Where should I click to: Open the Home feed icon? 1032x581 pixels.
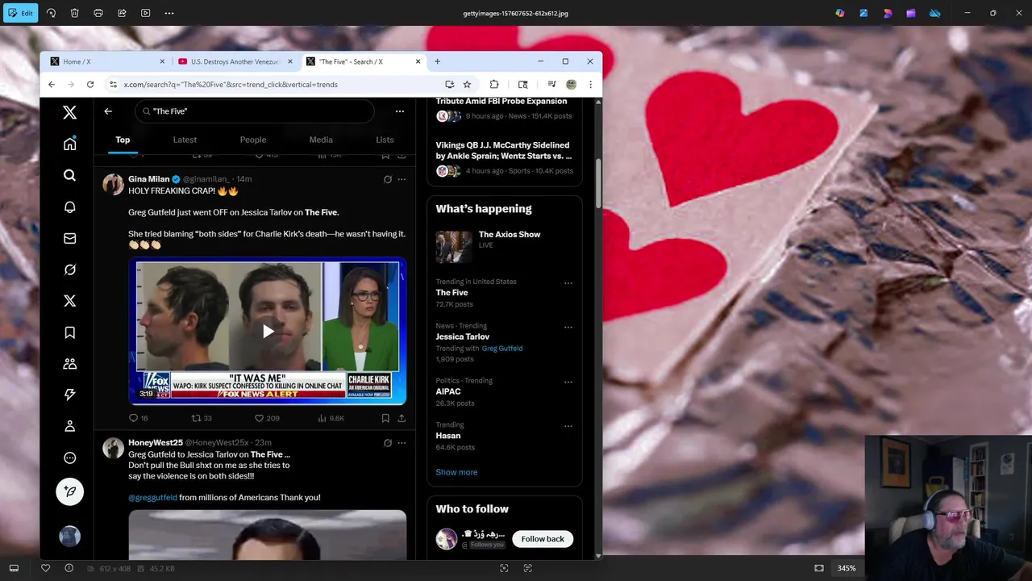tap(70, 144)
